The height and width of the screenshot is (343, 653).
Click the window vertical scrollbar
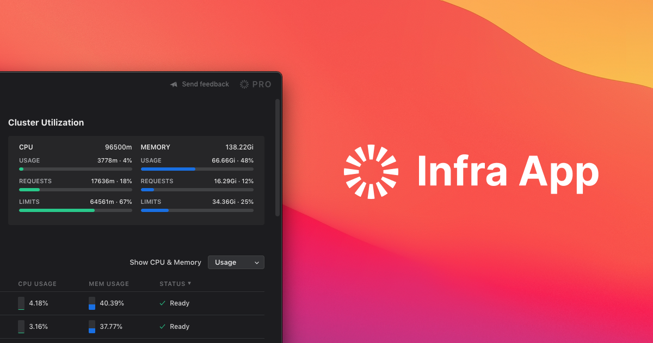tap(278, 158)
